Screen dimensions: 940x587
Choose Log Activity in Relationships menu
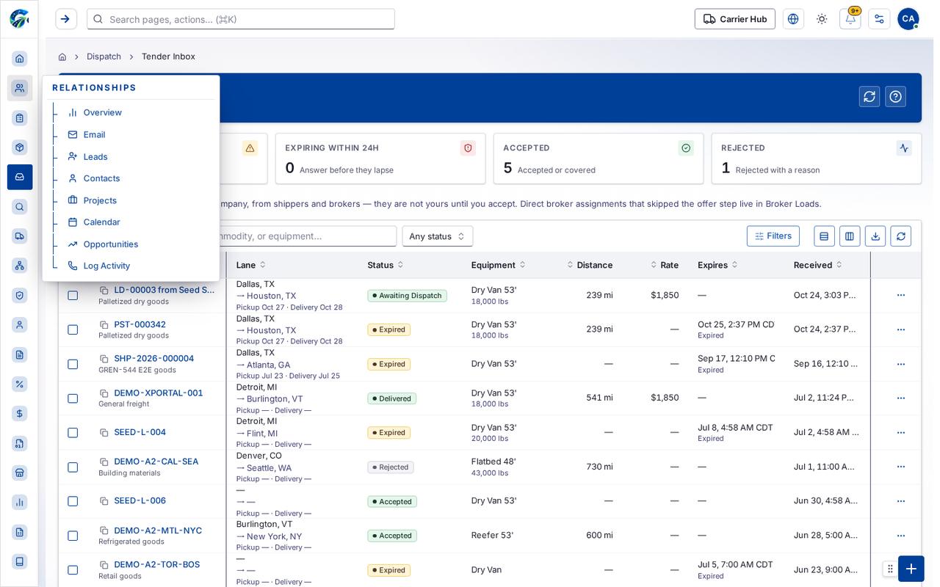[x=106, y=266]
